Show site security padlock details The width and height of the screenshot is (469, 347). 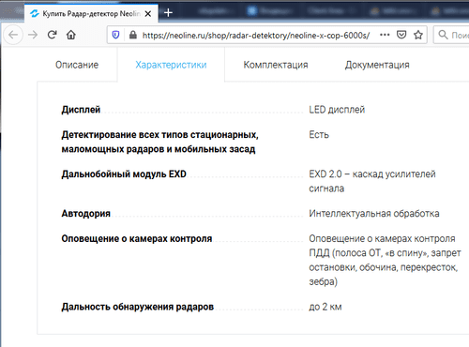133,35
